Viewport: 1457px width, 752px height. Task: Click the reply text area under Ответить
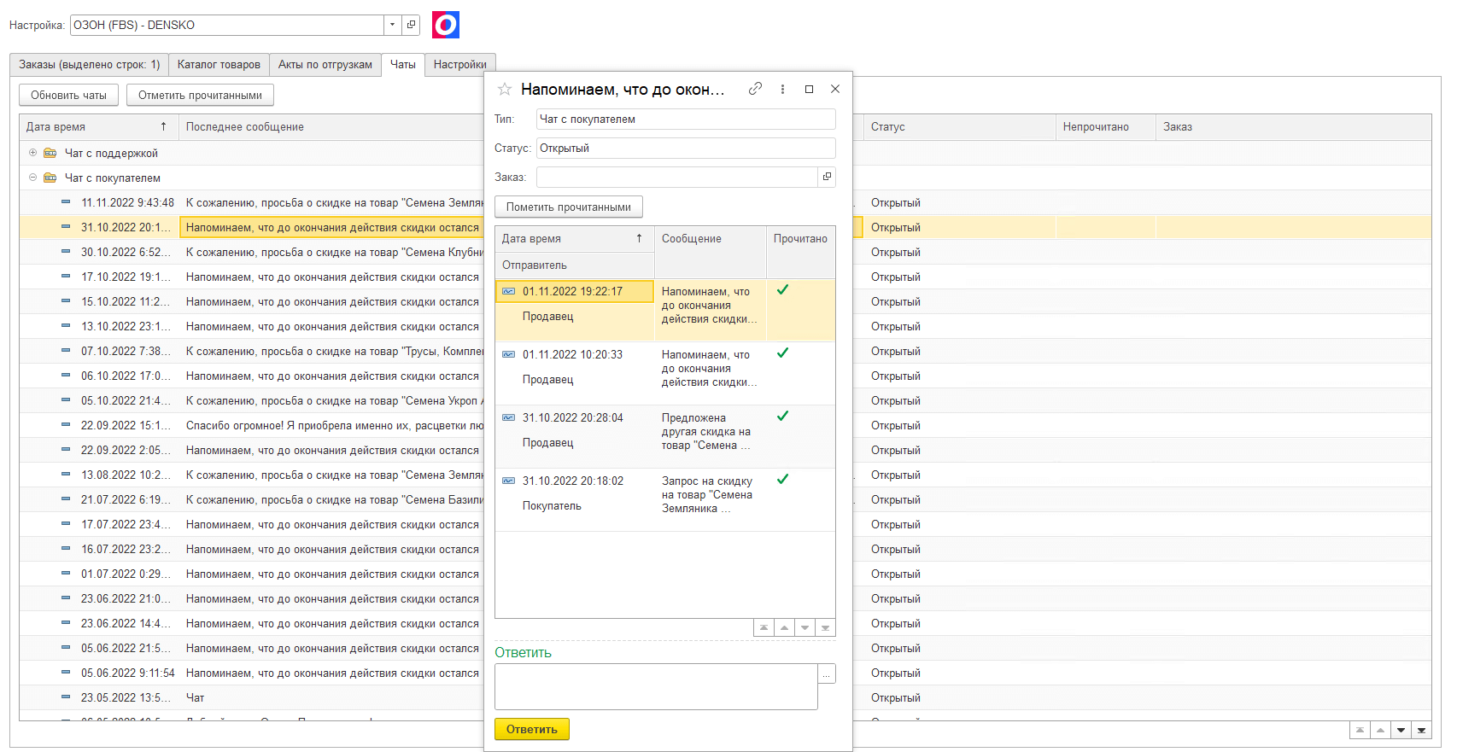coord(656,687)
